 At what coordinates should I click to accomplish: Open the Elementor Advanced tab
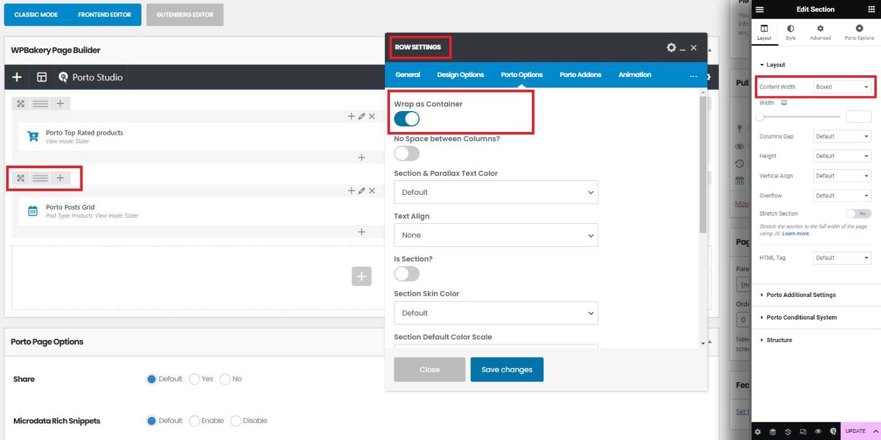click(820, 32)
